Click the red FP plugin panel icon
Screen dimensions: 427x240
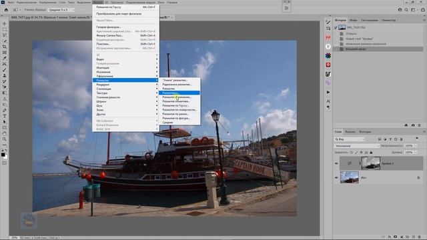point(328,37)
